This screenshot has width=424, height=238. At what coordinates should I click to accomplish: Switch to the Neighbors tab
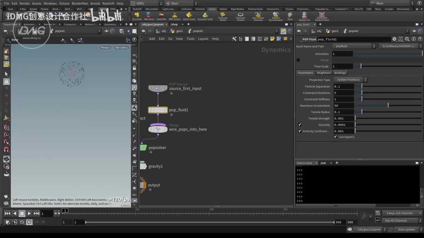click(324, 73)
